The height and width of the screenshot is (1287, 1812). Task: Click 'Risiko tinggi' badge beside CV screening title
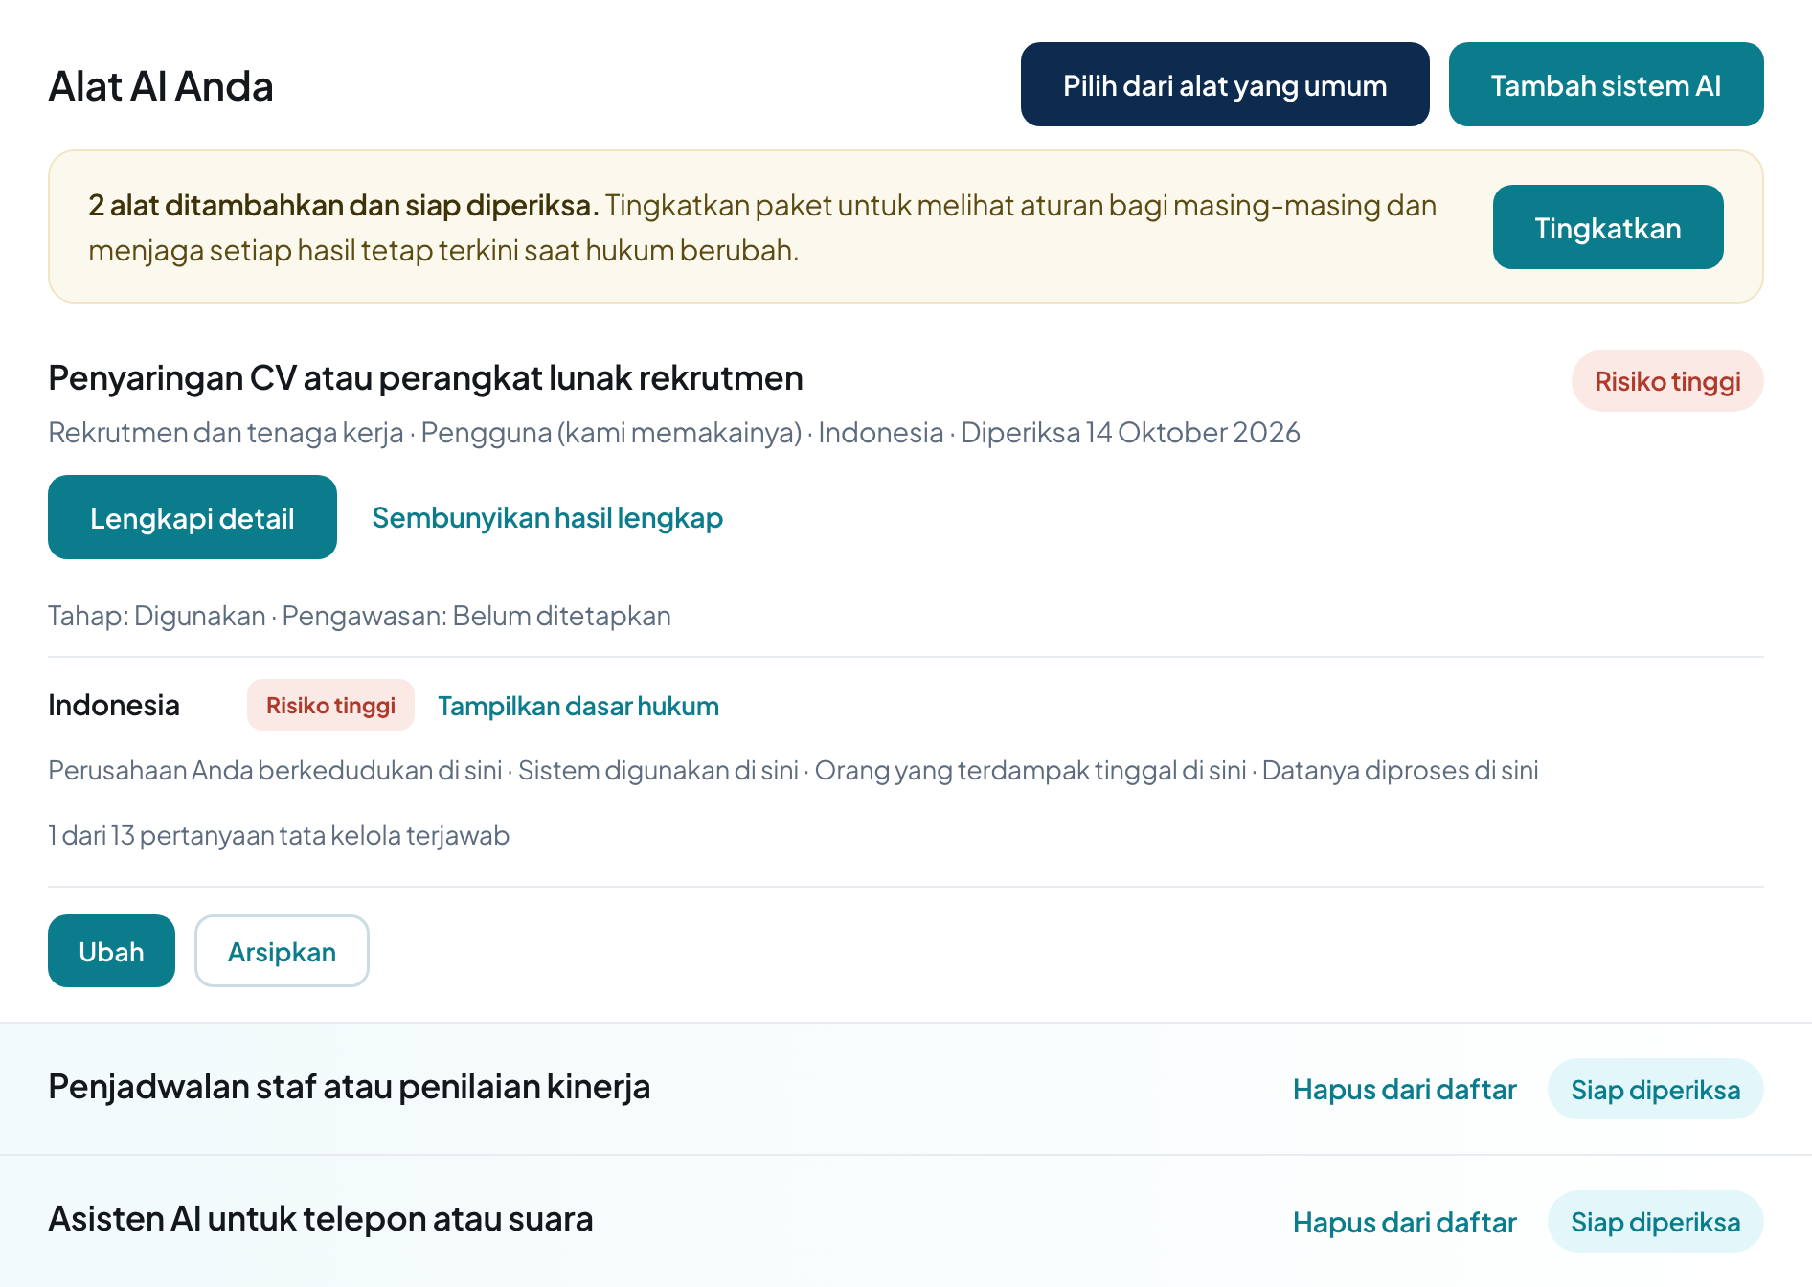point(1667,381)
